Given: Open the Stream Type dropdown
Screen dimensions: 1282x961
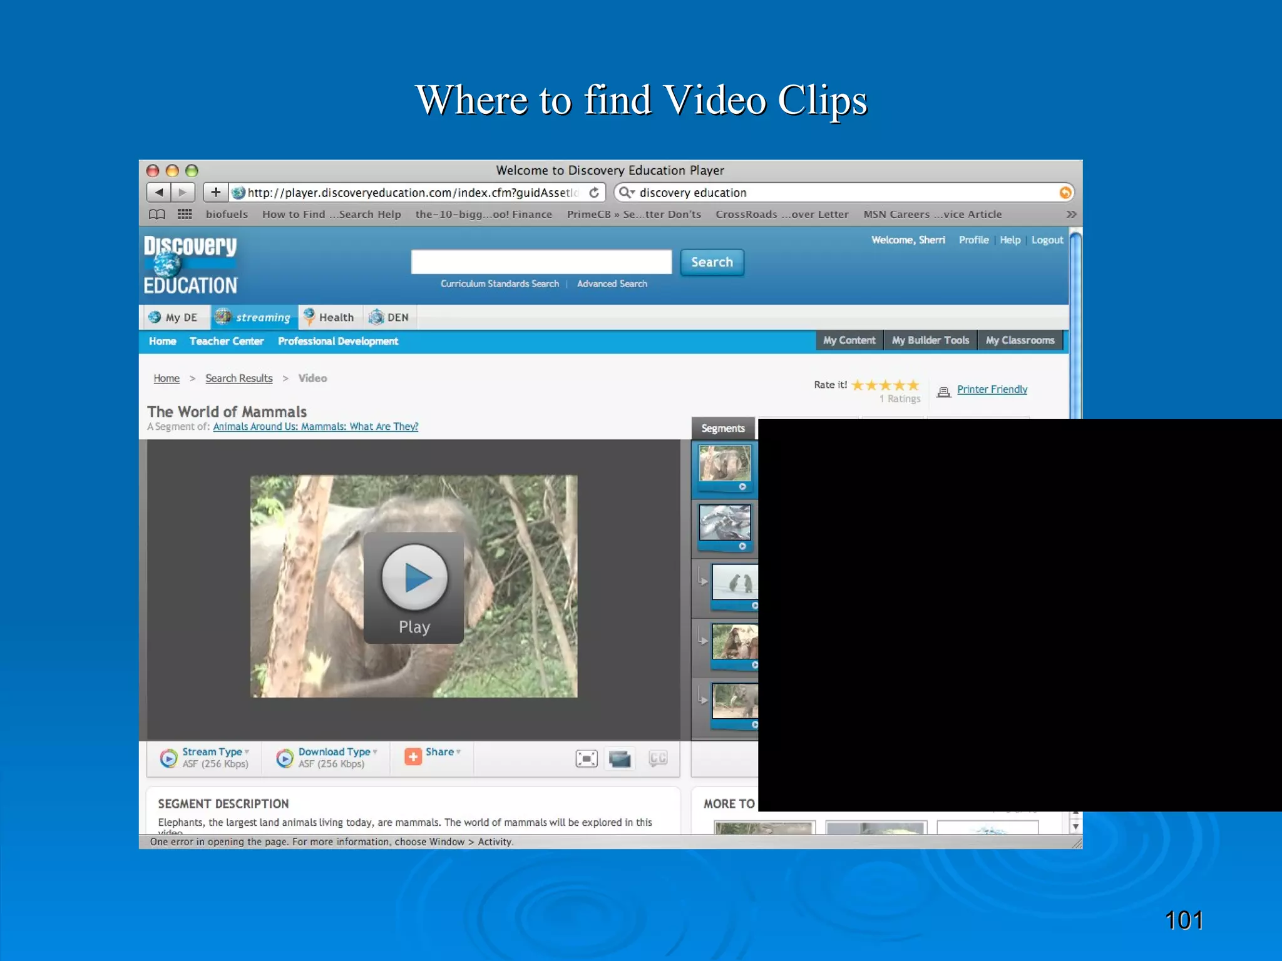Looking at the screenshot, I should click(x=215, y=752).
